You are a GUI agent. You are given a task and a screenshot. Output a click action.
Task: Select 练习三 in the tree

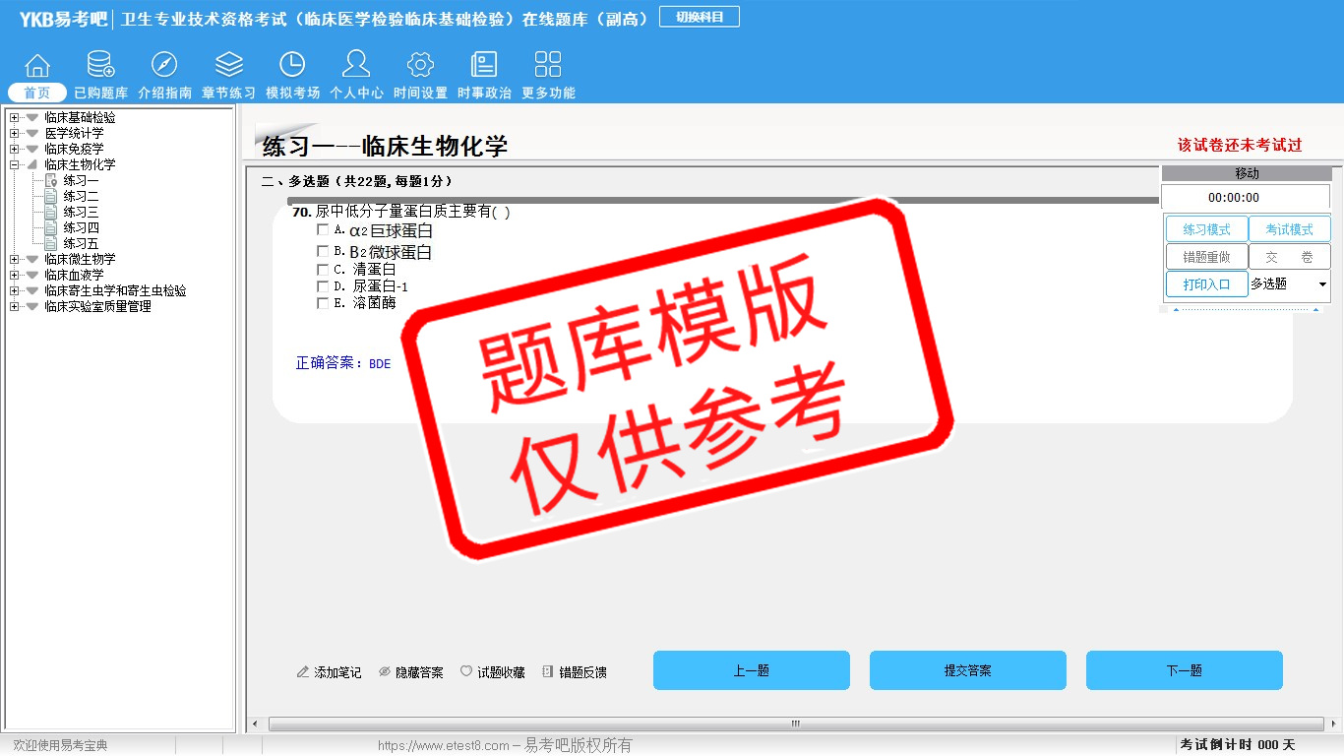tap(81, 213)
